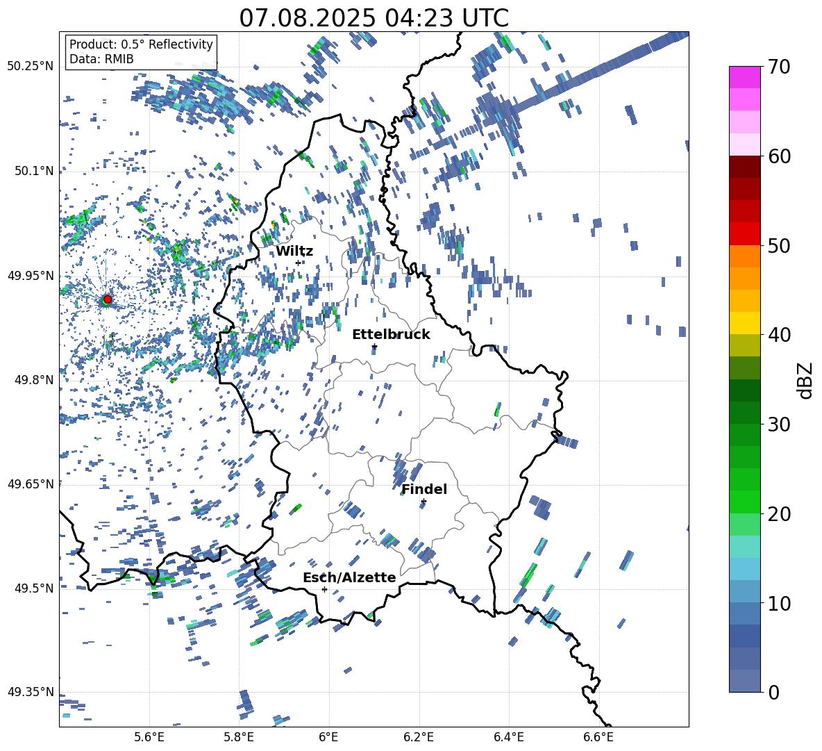Click the 6.2°E longitude label
This screenshot has width=822, height=751.
pos(419,737)
